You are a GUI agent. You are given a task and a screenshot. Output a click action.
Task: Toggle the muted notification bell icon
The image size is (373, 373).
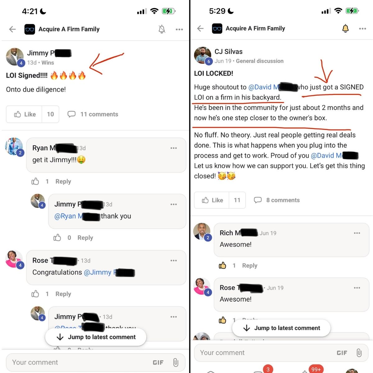[162, 29]
